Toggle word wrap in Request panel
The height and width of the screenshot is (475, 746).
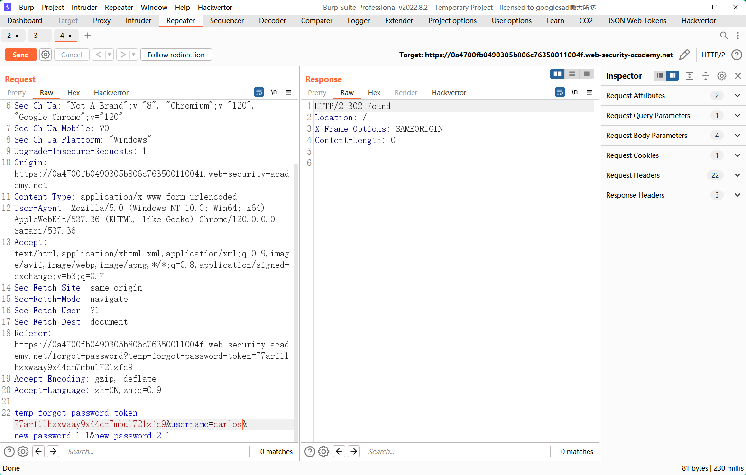[259, 92]
